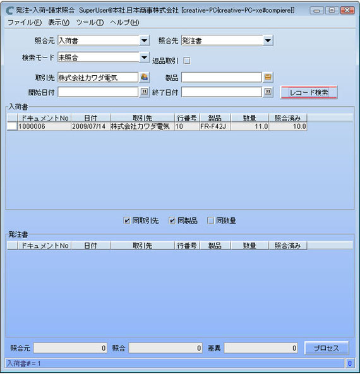Screen dimensions: 360x374
Task: Expand the 照合元 dropdown
Action: pyautogui.click(x=144, y=40)
